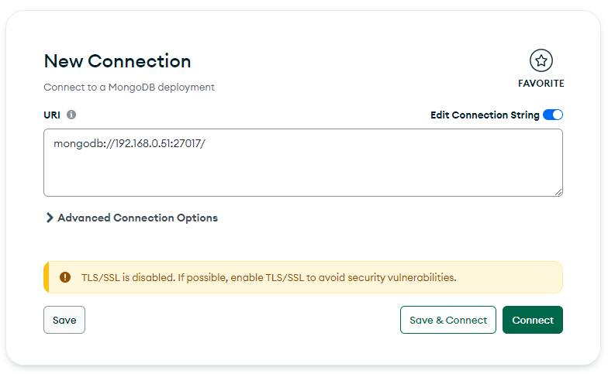Click the empty area below the connection string

[302, 174]
